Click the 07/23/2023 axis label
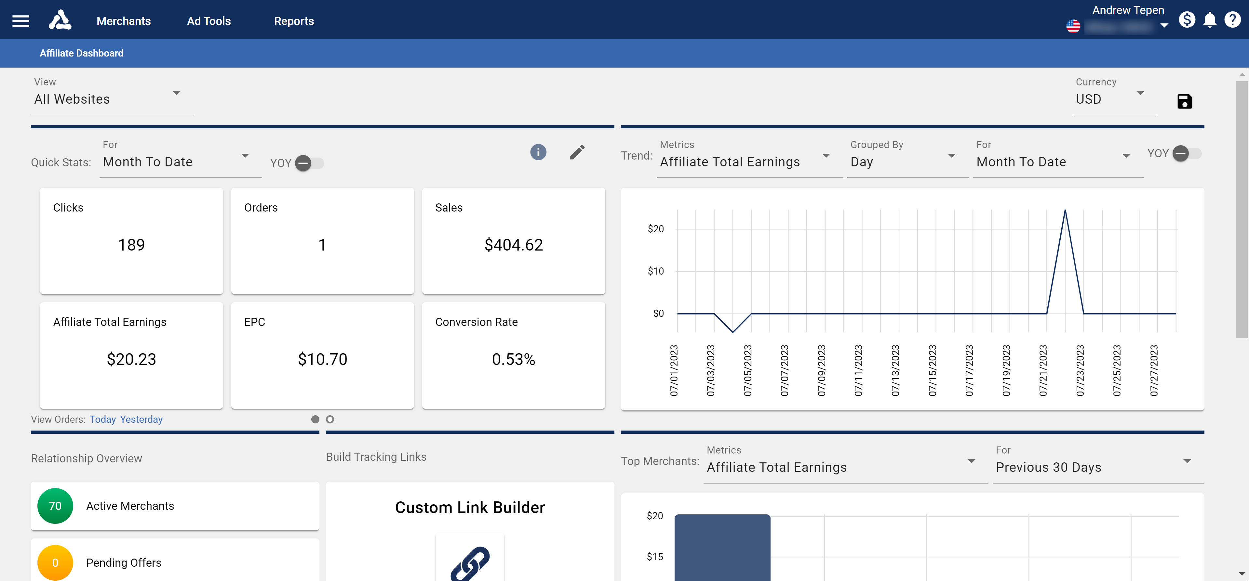1249x581 pixels. tap(1080, 370)
